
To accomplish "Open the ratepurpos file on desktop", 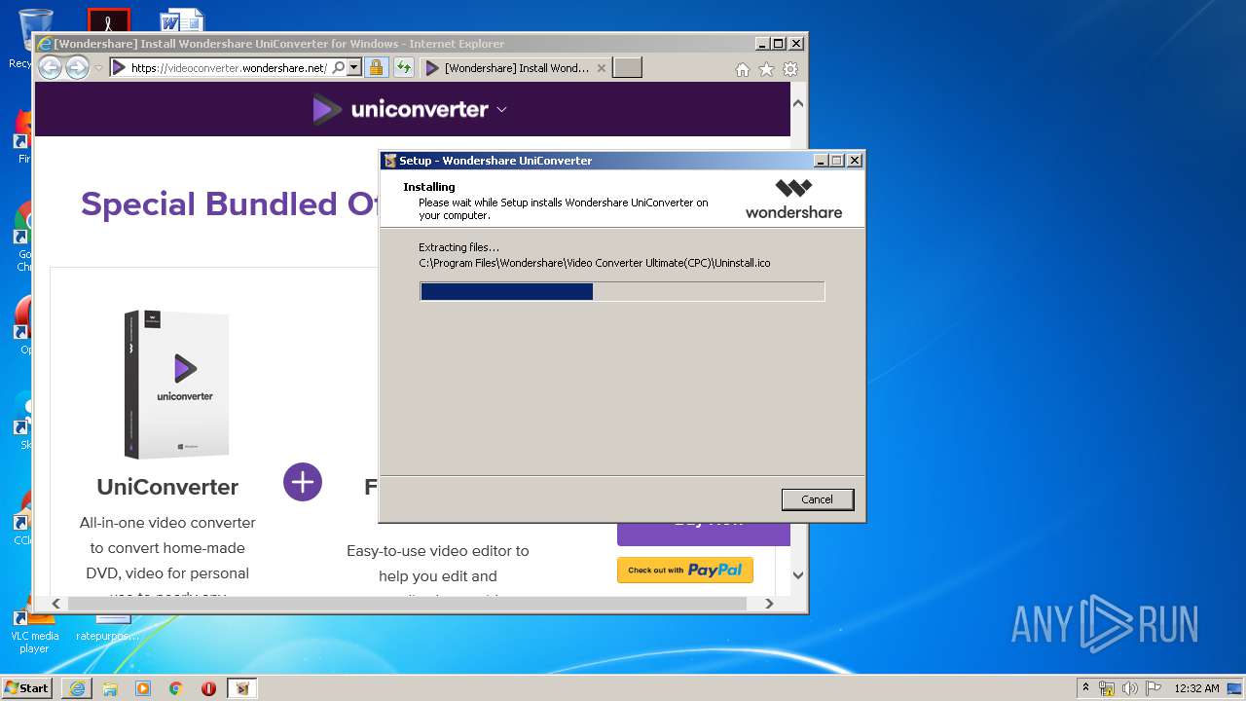I will pyautogui.click(x=108, y=628).
